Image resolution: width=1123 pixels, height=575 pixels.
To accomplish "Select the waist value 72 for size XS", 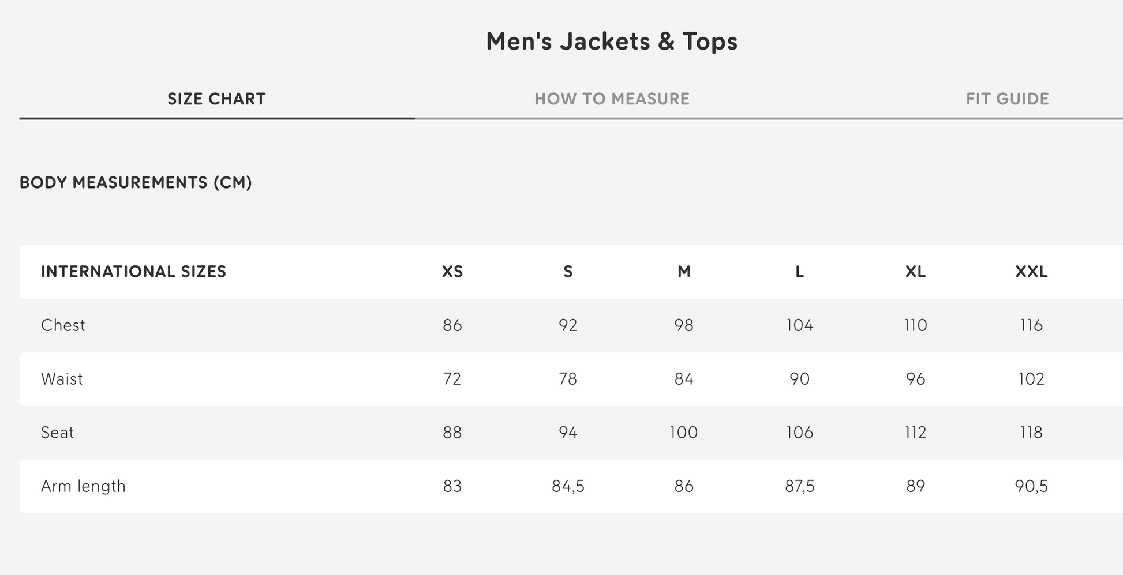I will 452,379.
